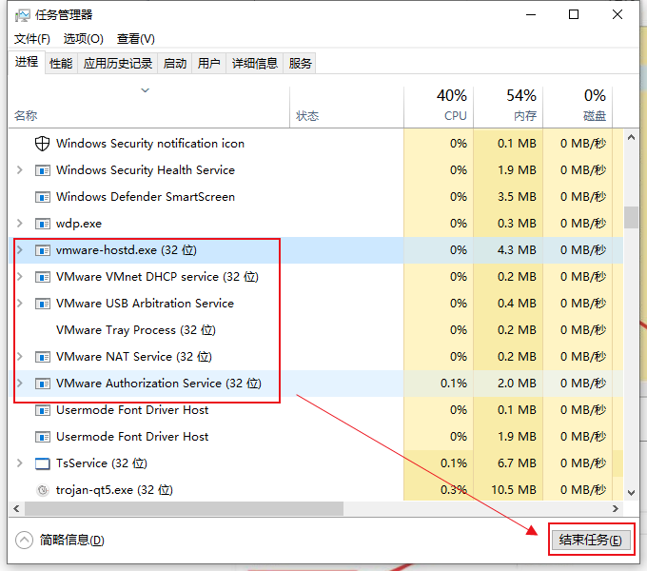Sort by the 磁盘 column header
The image size is (647, 571).
578,108
